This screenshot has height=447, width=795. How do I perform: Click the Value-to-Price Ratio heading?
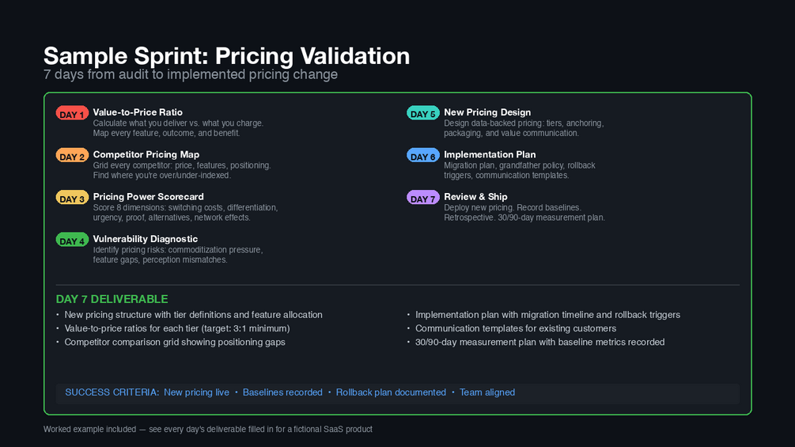(x=138, y=112)
